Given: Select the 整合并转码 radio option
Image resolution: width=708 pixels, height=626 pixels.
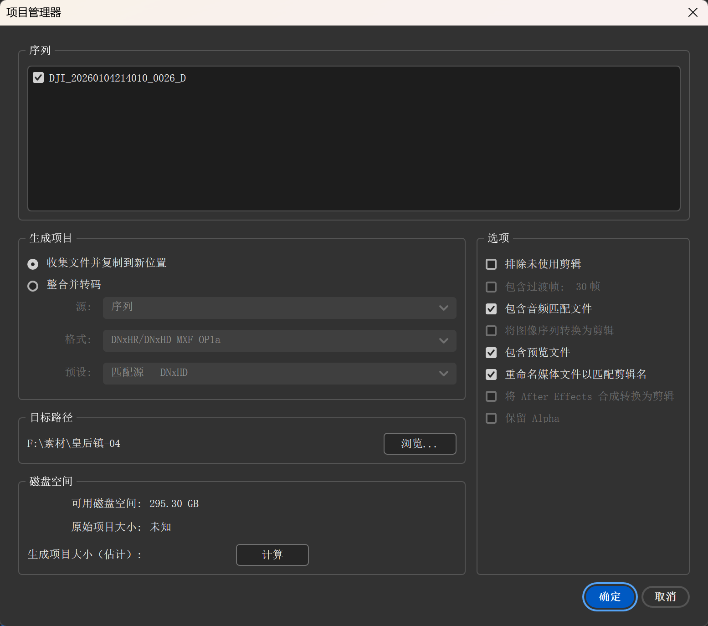Looking at the screenshot, I should (33, 286).
